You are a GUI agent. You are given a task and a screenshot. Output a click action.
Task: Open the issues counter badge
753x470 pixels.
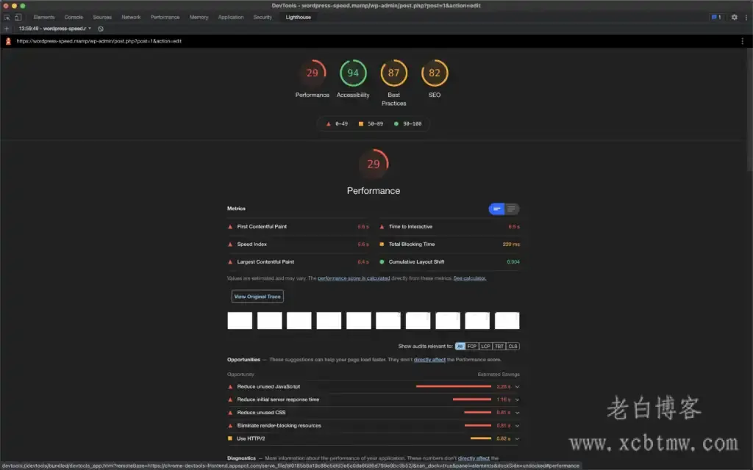coord(715,17)
